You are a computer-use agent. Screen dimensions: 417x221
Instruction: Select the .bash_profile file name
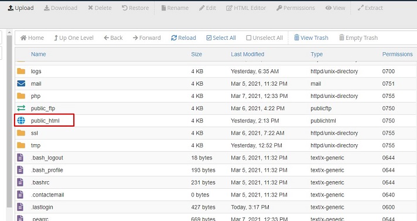[x=47, y=170]
